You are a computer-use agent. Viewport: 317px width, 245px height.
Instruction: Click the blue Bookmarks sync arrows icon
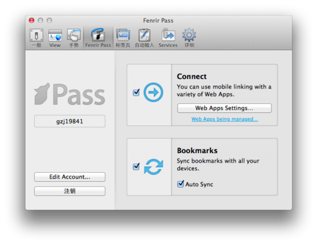[153, 166]
